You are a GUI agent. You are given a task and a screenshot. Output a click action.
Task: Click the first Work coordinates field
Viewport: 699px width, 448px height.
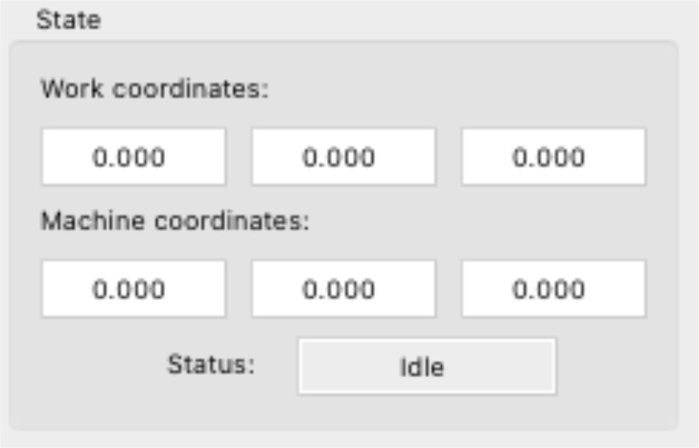[133, 157]
